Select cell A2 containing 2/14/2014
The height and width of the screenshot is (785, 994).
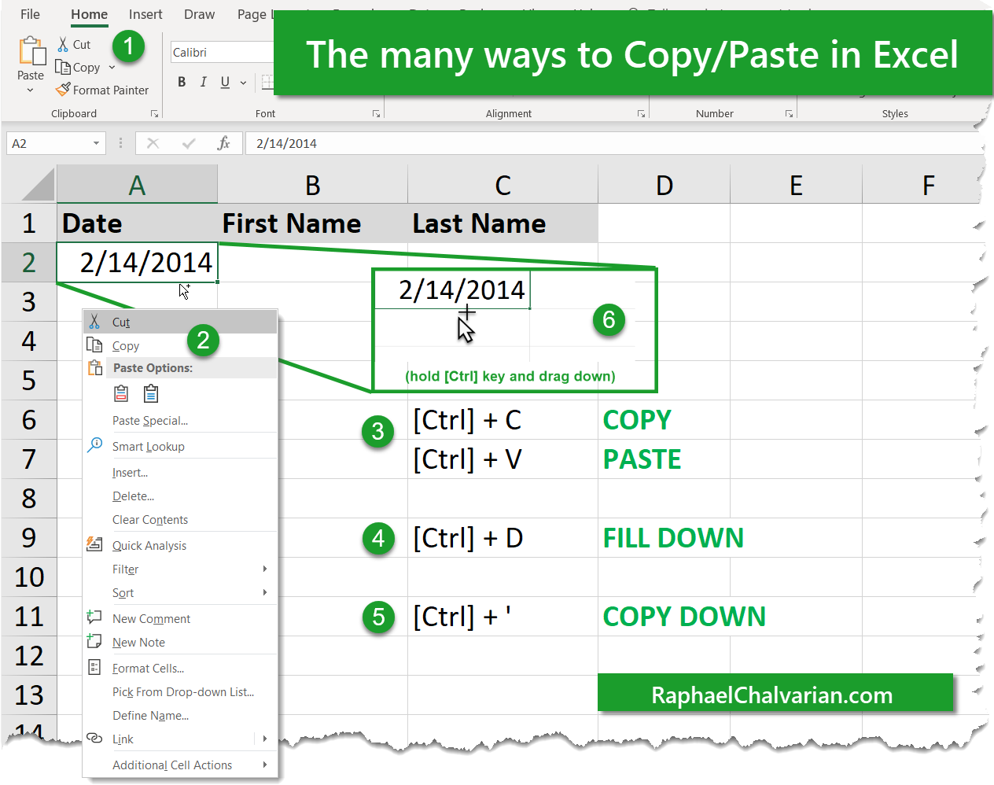pyautogui.click(x=137, y=262)
